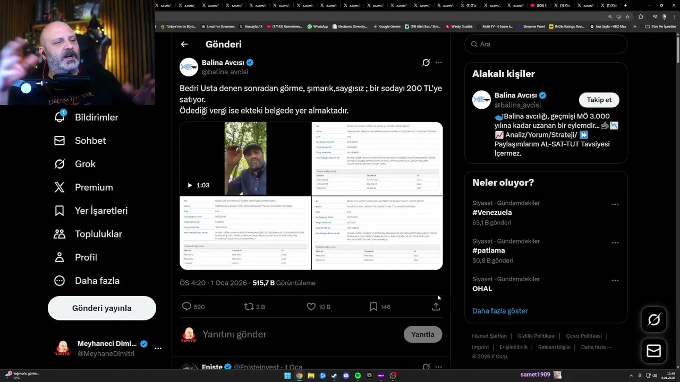Expand footer Daha fazla menu
Viewport: 680px width, 382px height.
pyautogui.click(x=596, y=347)
